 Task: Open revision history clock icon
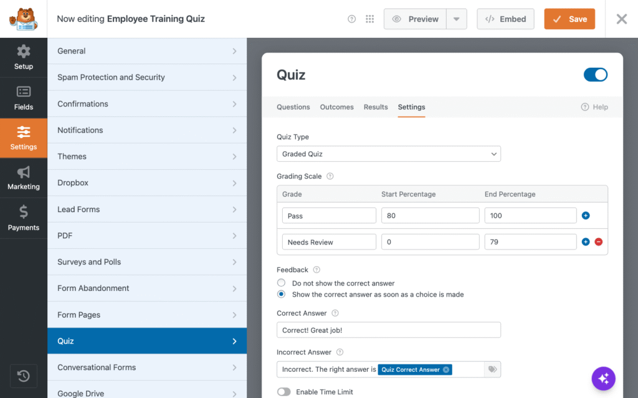coord(24,376)
